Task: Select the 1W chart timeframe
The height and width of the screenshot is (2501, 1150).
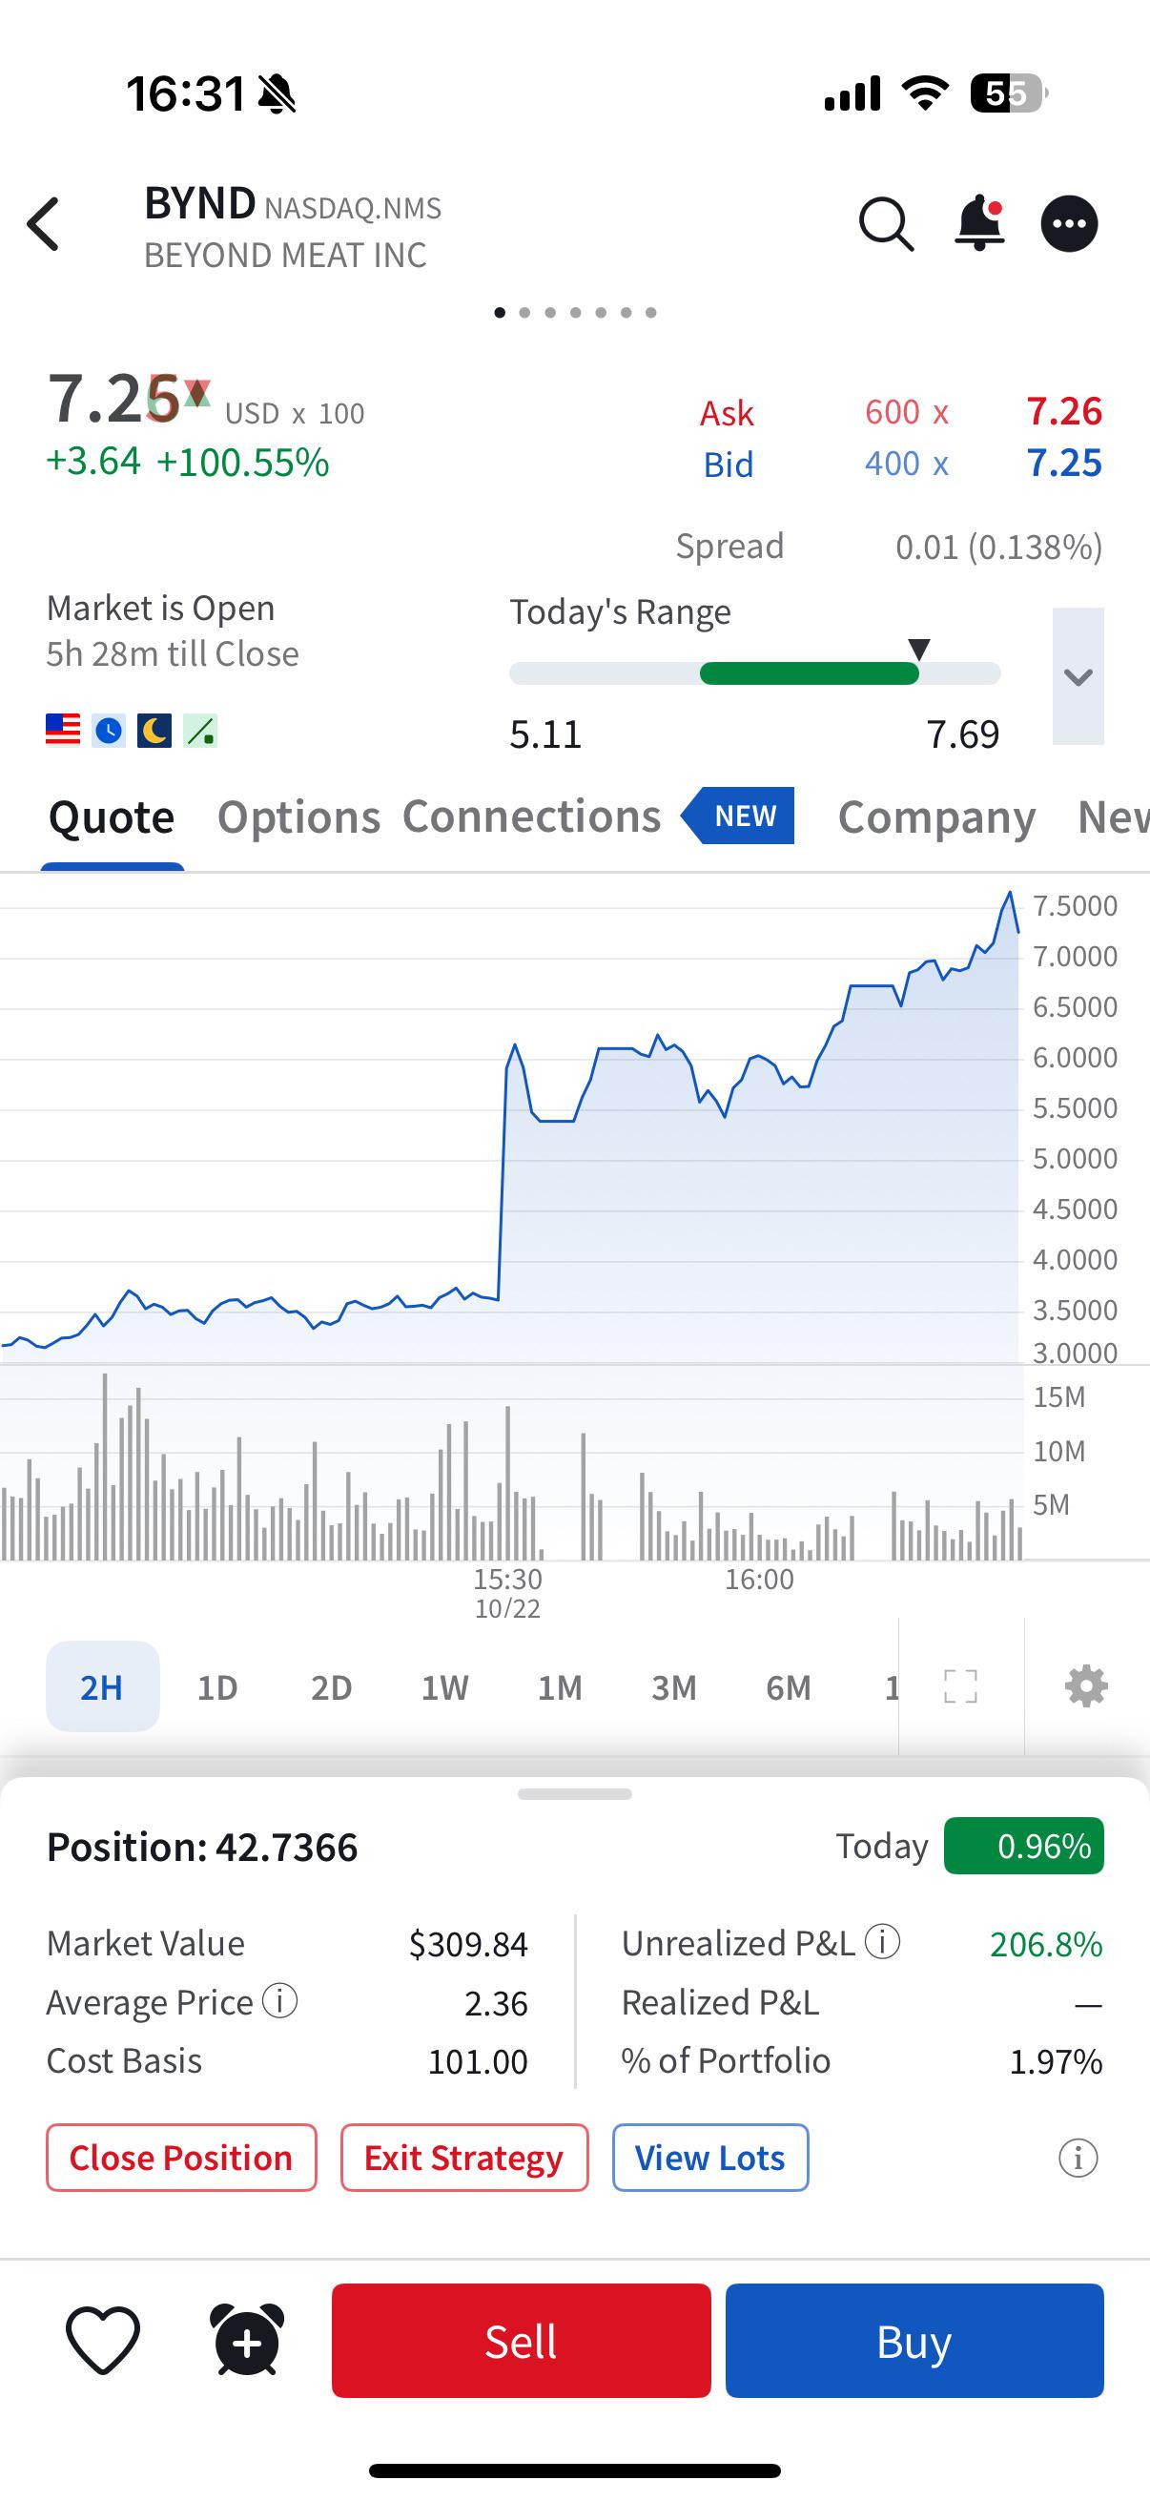Action: tap(444, 1687)
